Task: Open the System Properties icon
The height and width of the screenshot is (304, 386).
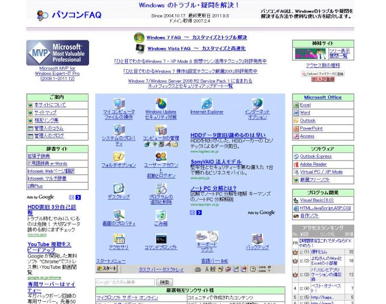Action: click(119, 130)
